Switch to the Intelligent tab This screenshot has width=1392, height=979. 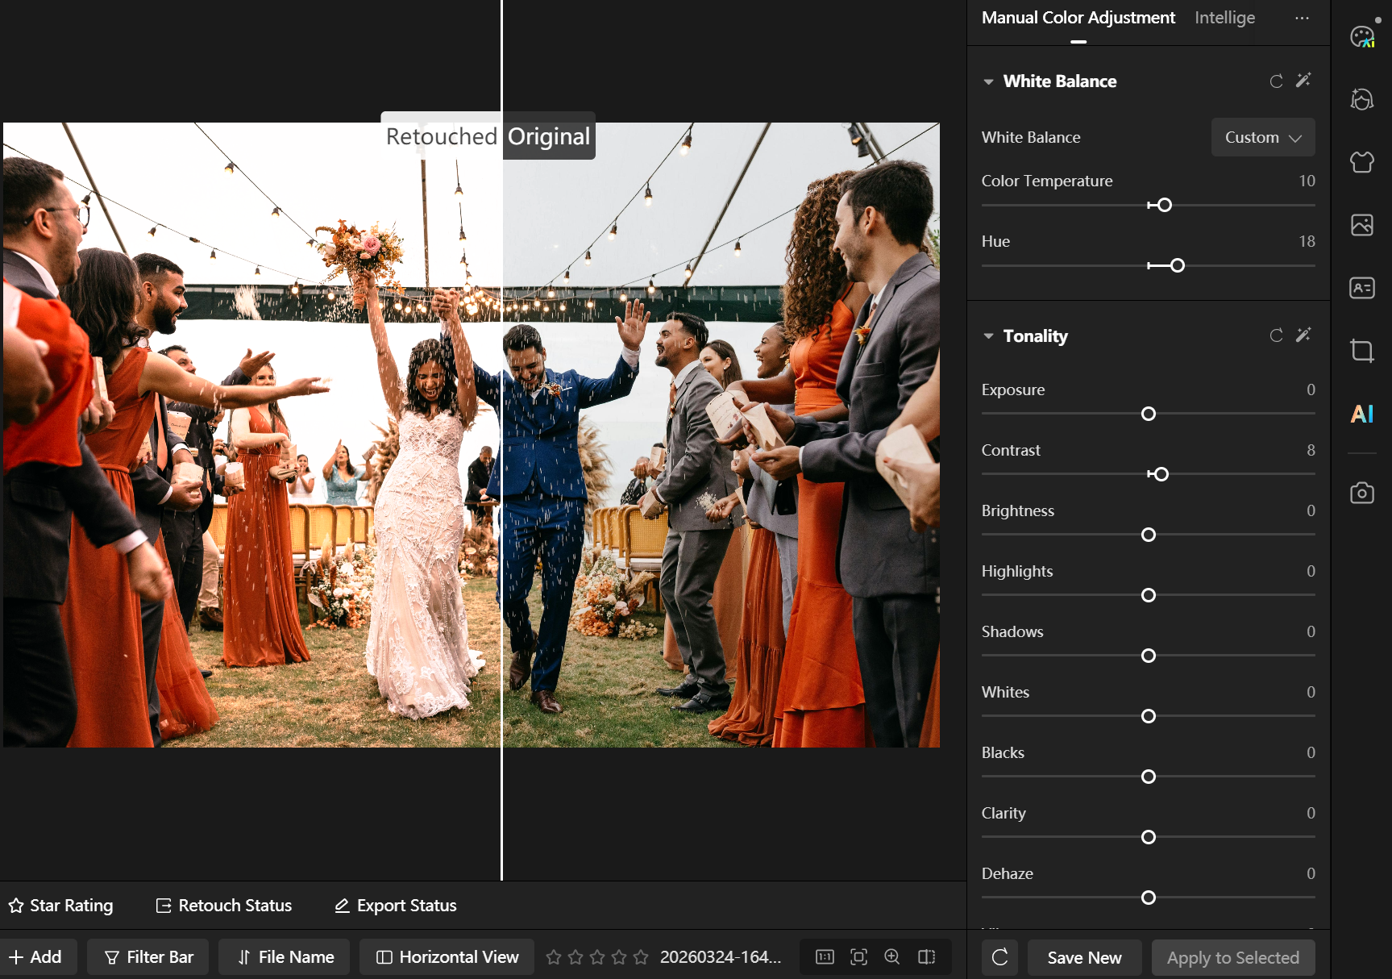1224,18
